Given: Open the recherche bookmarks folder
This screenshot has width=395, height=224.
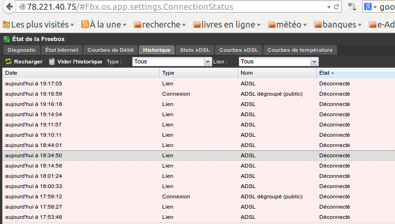Looking at the screenshot, I should click(x=160, y=25).
